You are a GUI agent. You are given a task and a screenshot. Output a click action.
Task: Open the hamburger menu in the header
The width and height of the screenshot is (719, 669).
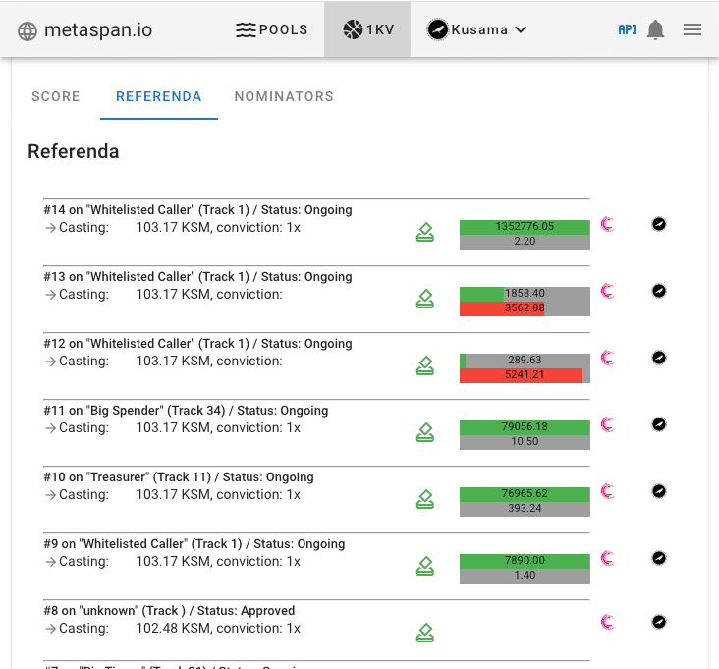(x=692, y=29)
